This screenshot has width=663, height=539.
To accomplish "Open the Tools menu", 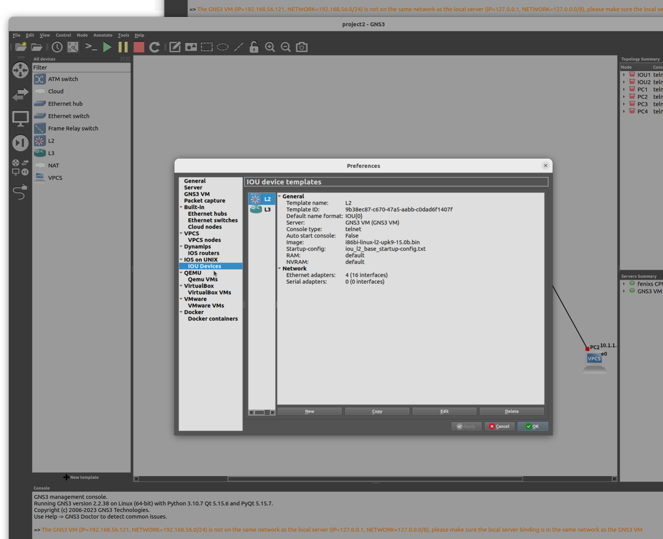I will click(x=124, y=35).
